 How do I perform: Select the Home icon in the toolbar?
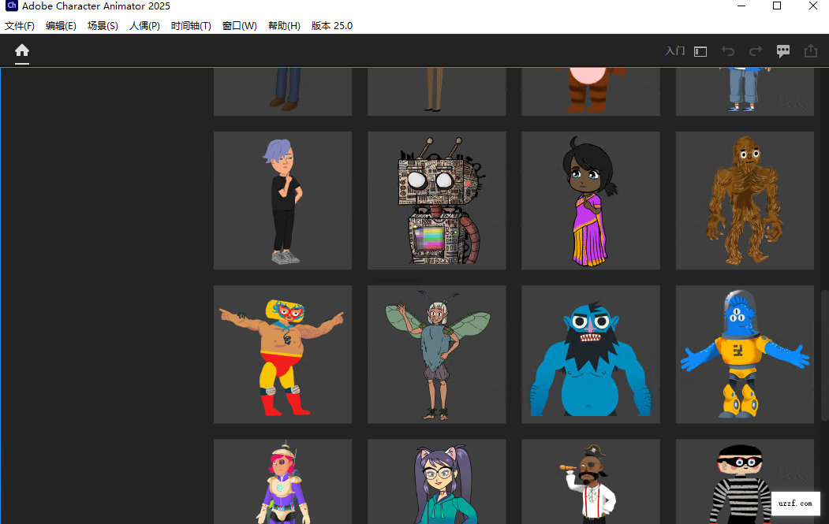click(21, 50)
